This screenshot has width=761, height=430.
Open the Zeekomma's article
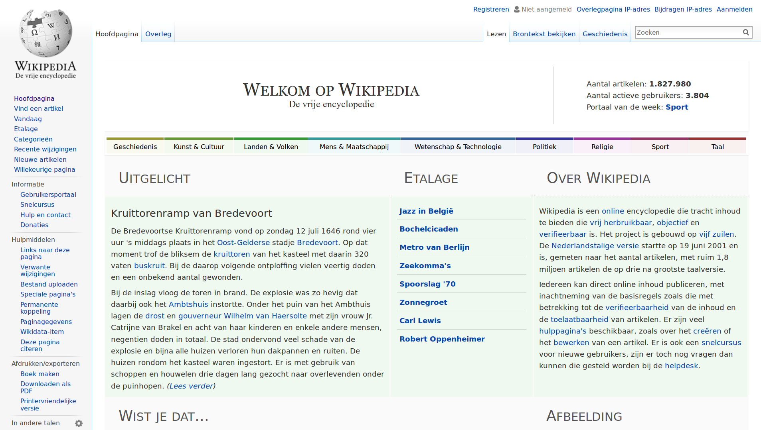coord(425,265)
